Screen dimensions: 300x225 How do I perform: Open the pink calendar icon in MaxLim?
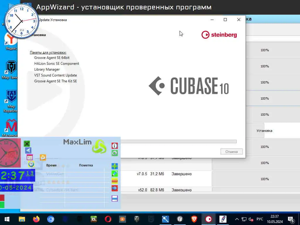tap(30, 157)
